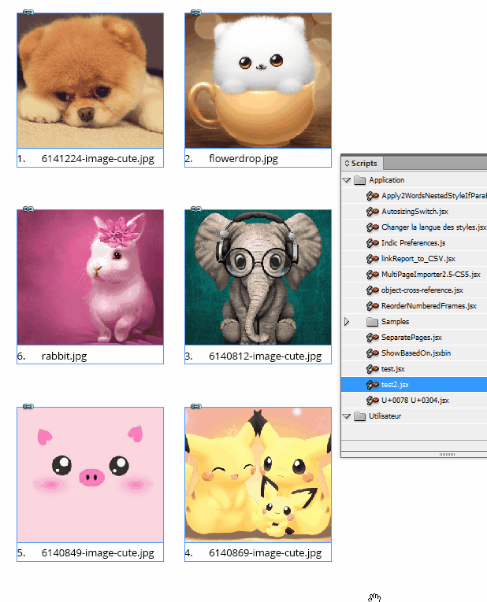Select the Samples folder label
This screenshot has height=602, width=487.
pyautogui.click(x=395, y=322)
